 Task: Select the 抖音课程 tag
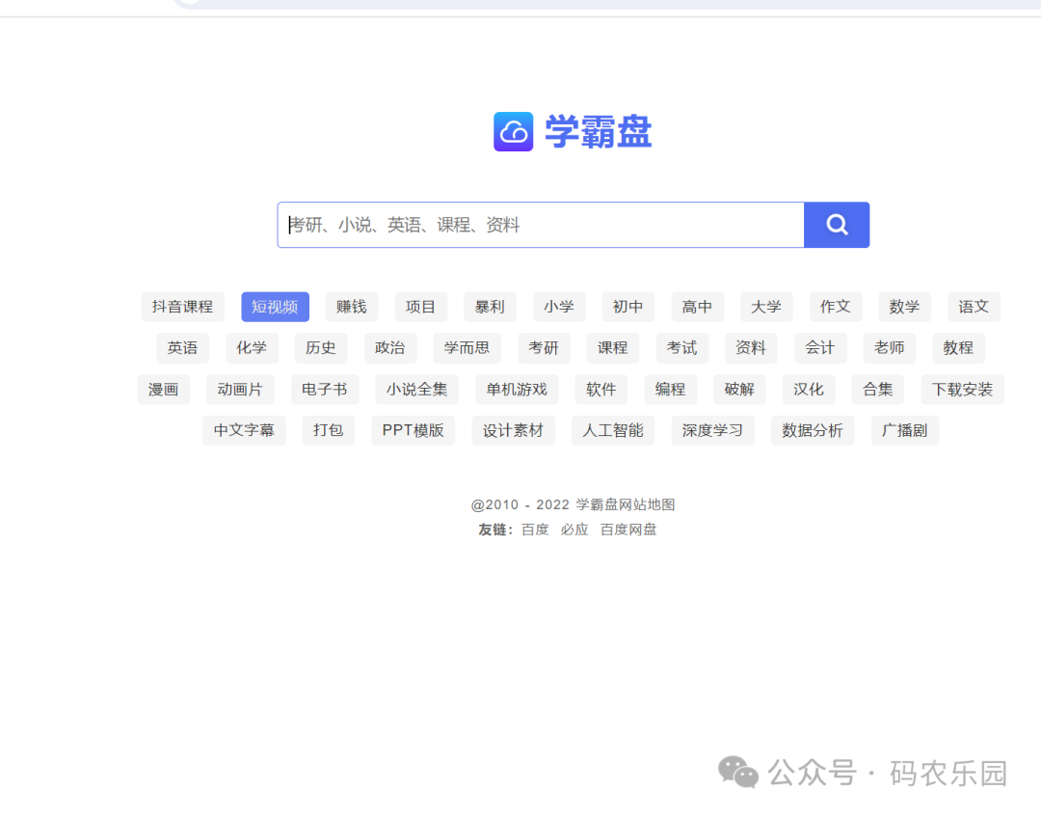click(182, 306)
